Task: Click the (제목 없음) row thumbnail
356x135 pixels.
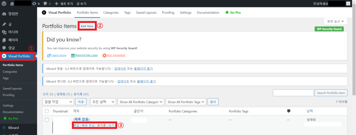Action: click(x=61, y=125)
